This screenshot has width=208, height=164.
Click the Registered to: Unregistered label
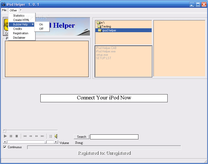(x=105, y=153)
